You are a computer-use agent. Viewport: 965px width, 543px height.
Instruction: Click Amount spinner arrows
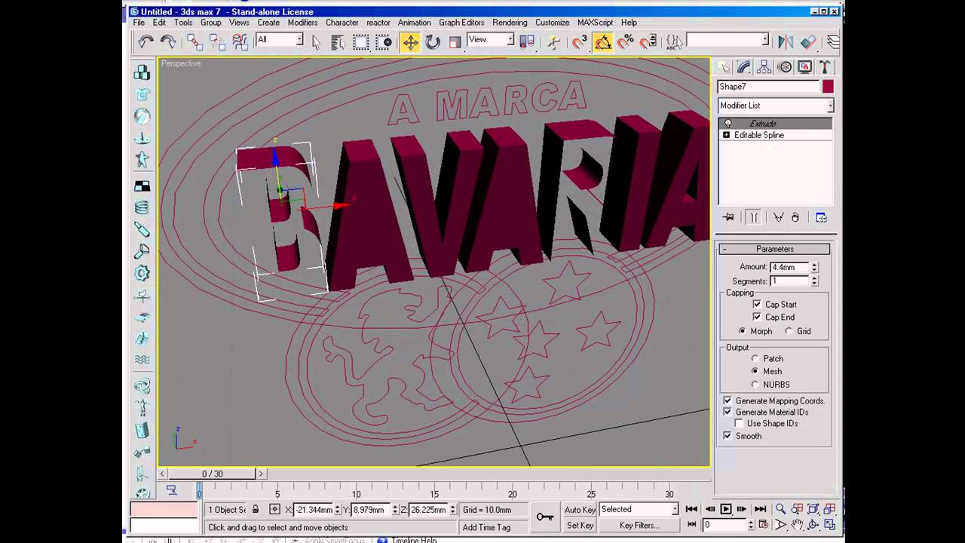tap(814, 268)
